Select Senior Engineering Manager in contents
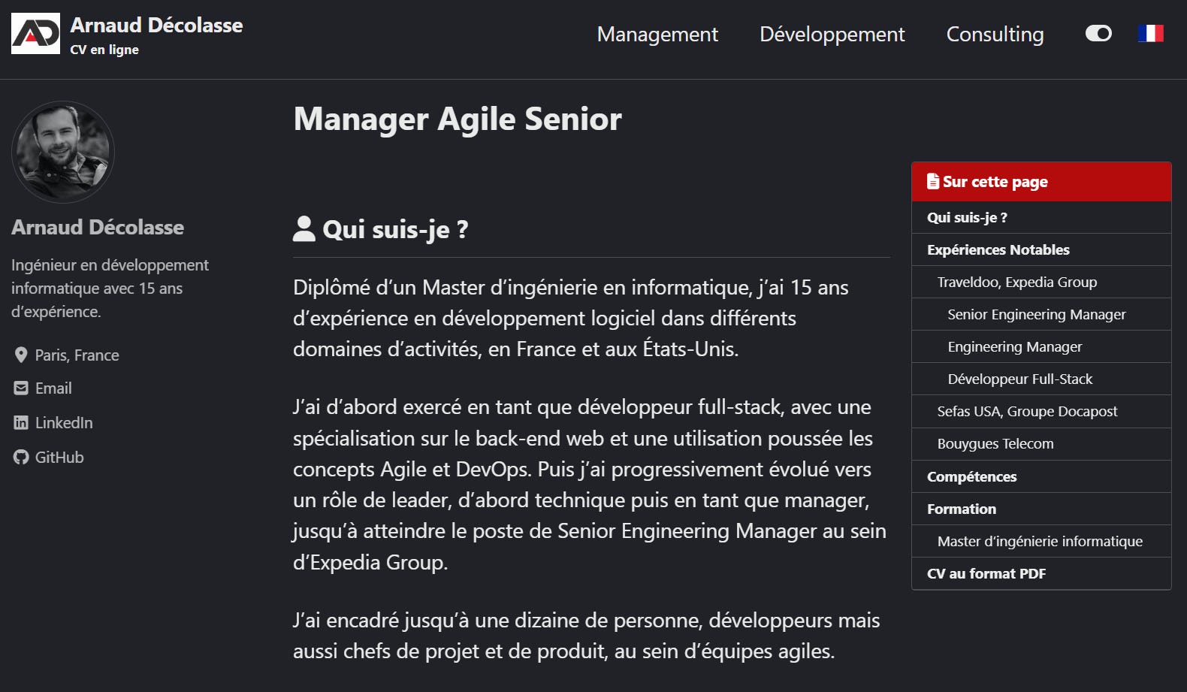 [1041, 314]
